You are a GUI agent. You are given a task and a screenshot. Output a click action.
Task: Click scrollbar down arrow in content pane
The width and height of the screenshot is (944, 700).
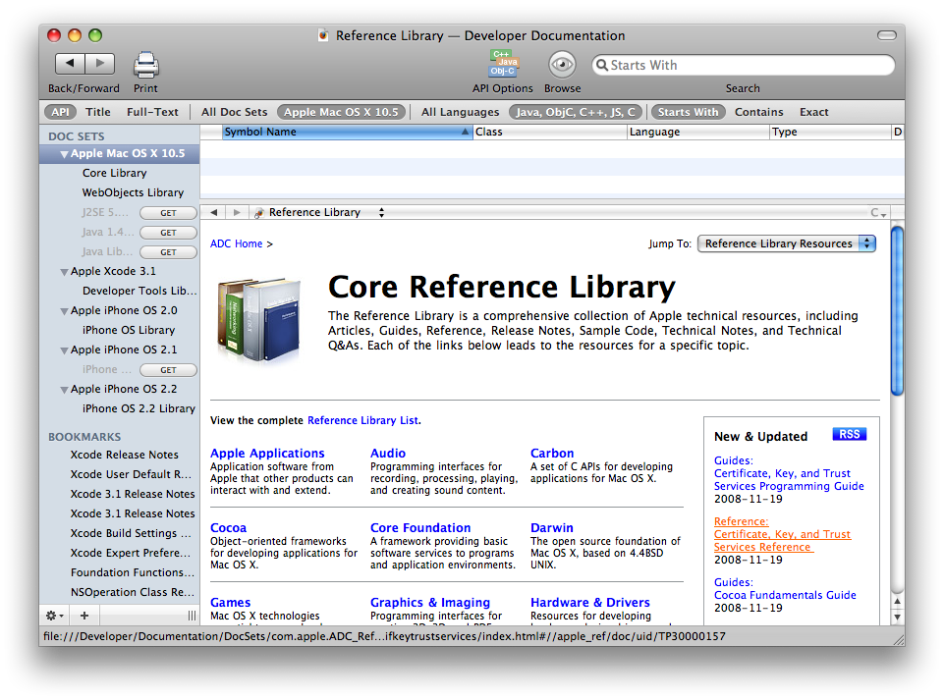(897, 617)
